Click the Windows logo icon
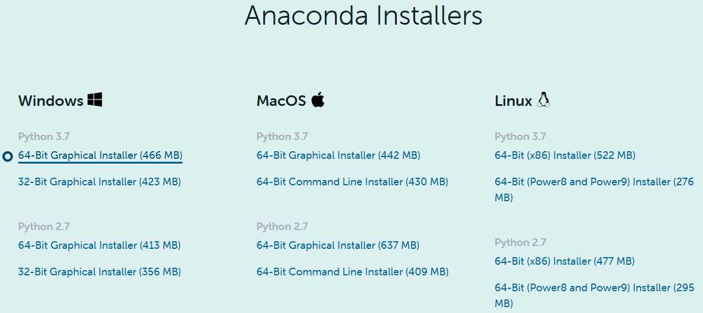The height and width of the screenshot is (313, 703). (95, 100)
